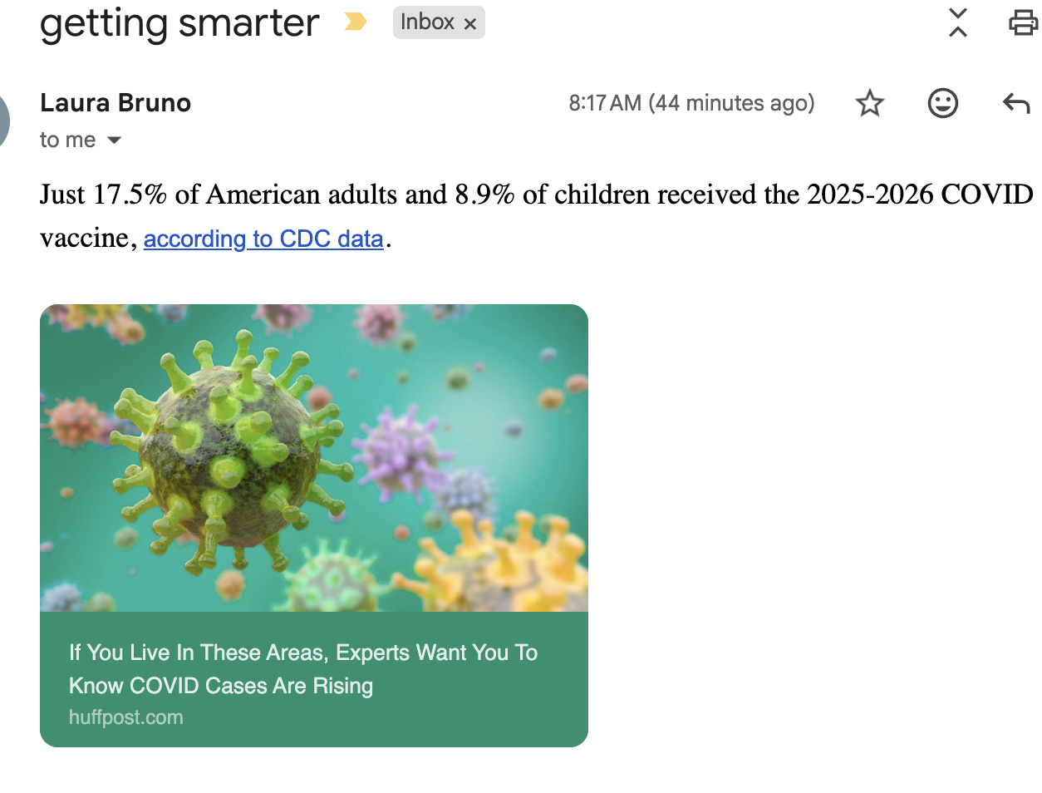Open the 'according to CDC data' link
This screenshot has height=793, width=1042.
[263, 239]
